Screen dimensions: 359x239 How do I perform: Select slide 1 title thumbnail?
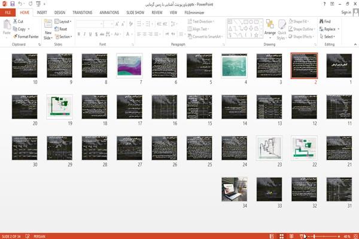[339, 66]
